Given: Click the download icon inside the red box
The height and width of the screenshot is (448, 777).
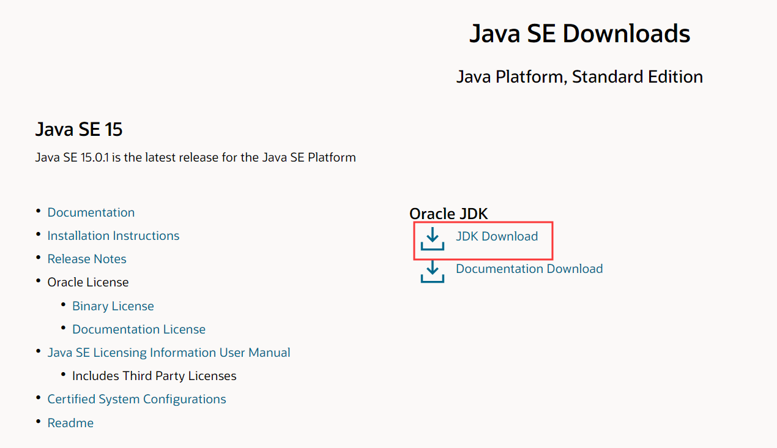Looking at the screenshot, I should tap(433, 240).
